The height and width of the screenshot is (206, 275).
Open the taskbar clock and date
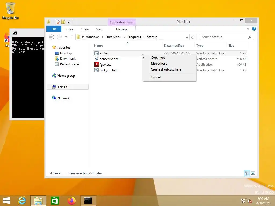click(263, 201)
